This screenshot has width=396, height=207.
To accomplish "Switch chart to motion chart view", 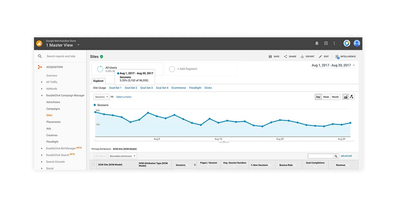I will coord(351,97).
